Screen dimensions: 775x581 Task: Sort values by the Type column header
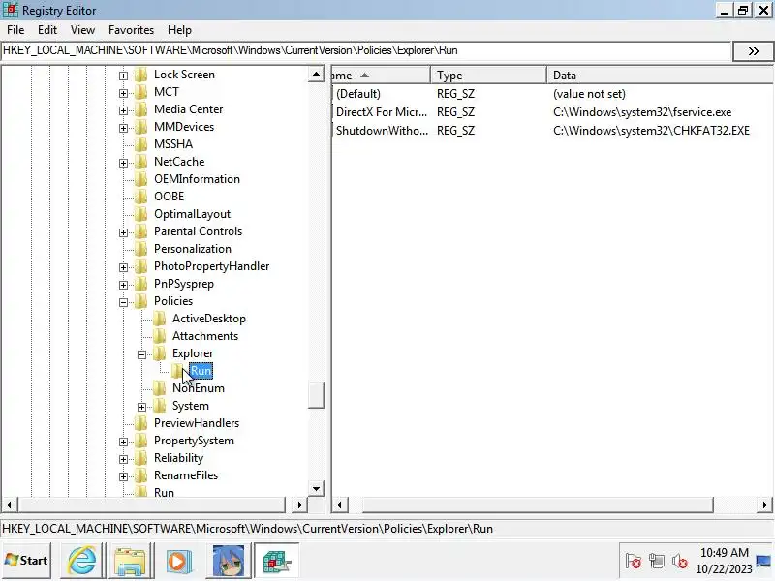(488, 76)
